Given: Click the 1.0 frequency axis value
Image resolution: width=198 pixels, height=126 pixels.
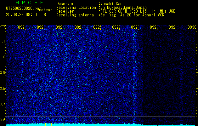Looking at the screenshot, I should click(3, 57).
